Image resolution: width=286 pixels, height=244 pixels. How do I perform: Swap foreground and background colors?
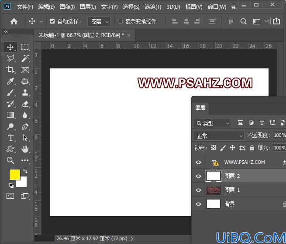click(x=25, y=171)
